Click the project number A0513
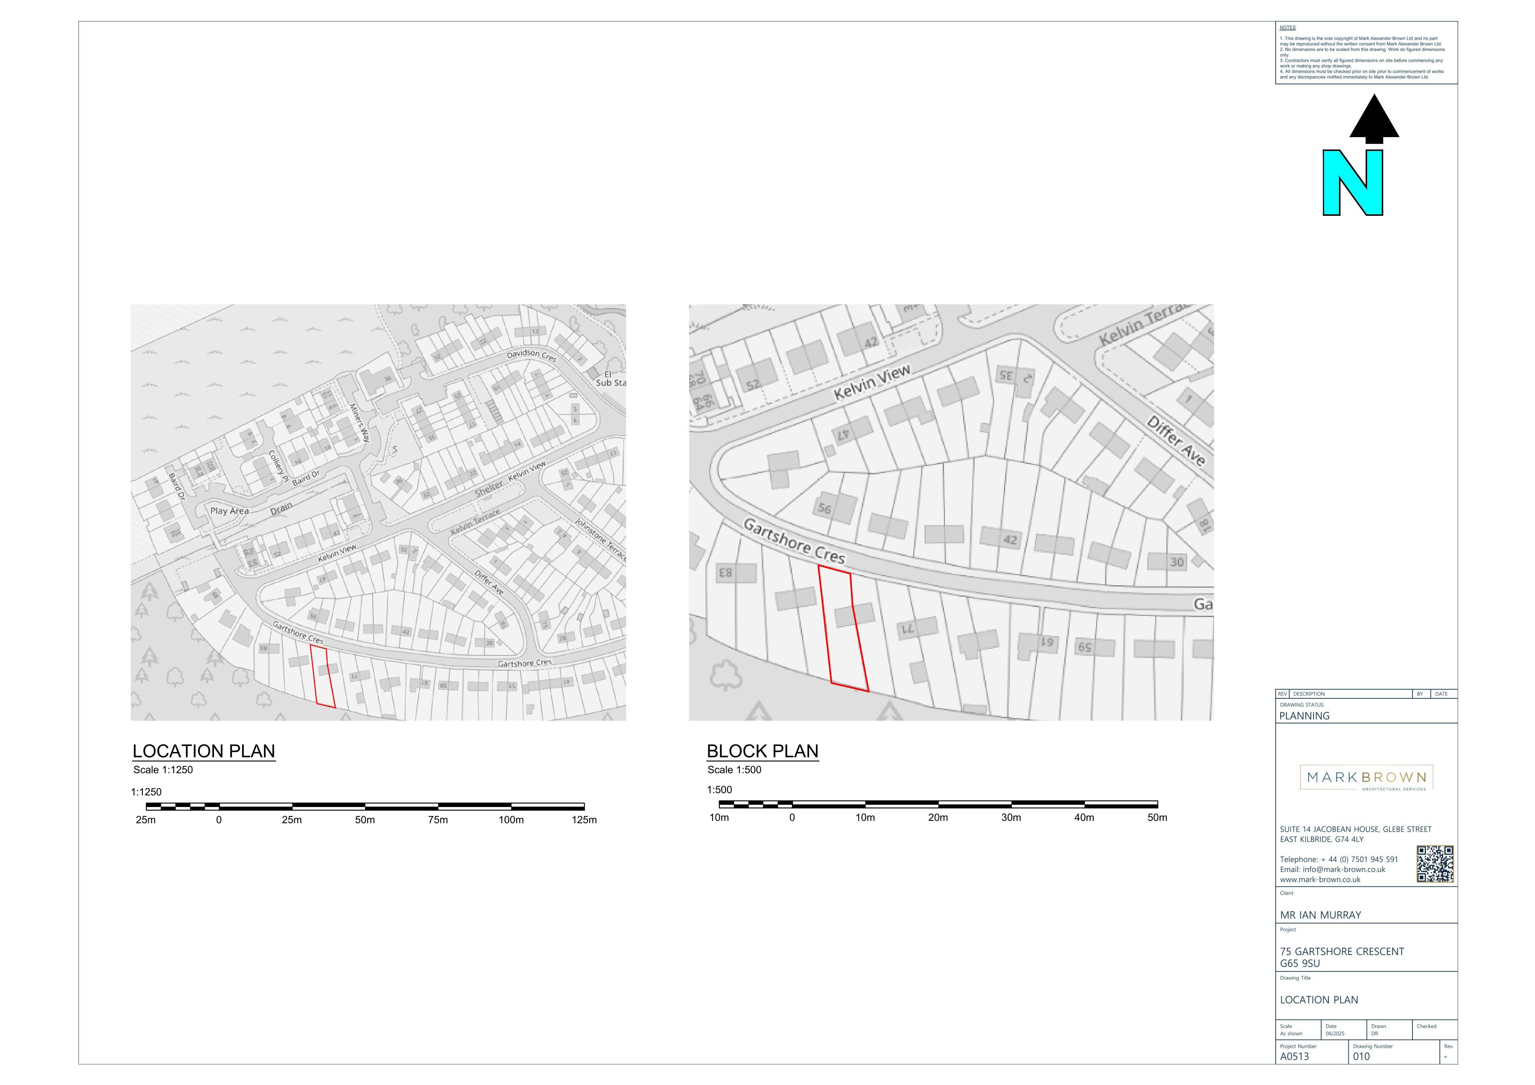The width and height of the screenshot is (1535, 1085). click(1294, 1056)
